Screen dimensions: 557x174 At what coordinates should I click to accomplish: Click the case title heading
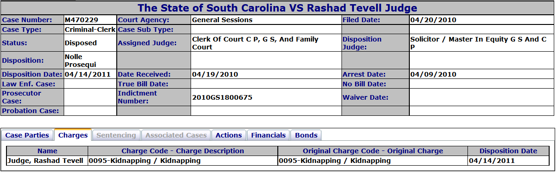(277, 8)
